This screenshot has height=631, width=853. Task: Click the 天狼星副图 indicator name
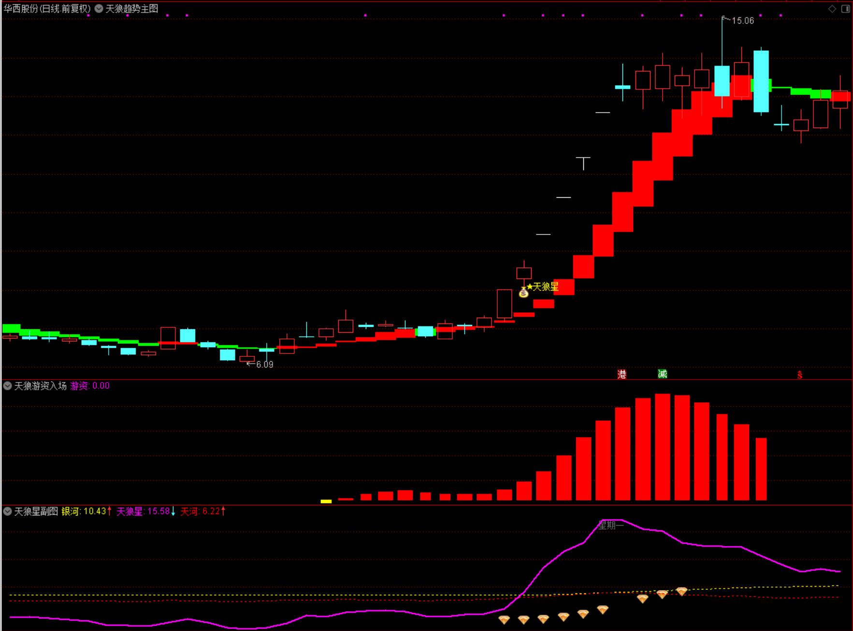pos(36,512)
